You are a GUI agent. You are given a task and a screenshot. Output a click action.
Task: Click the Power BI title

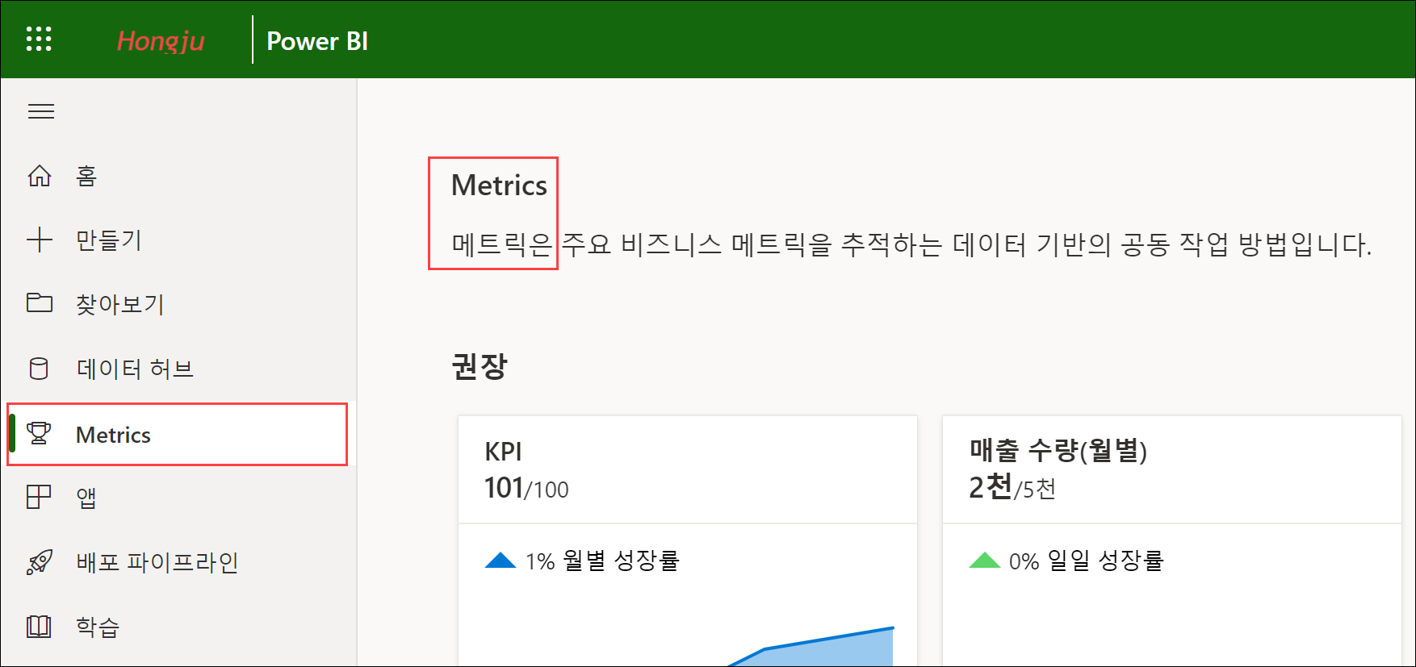pos(317,40)
